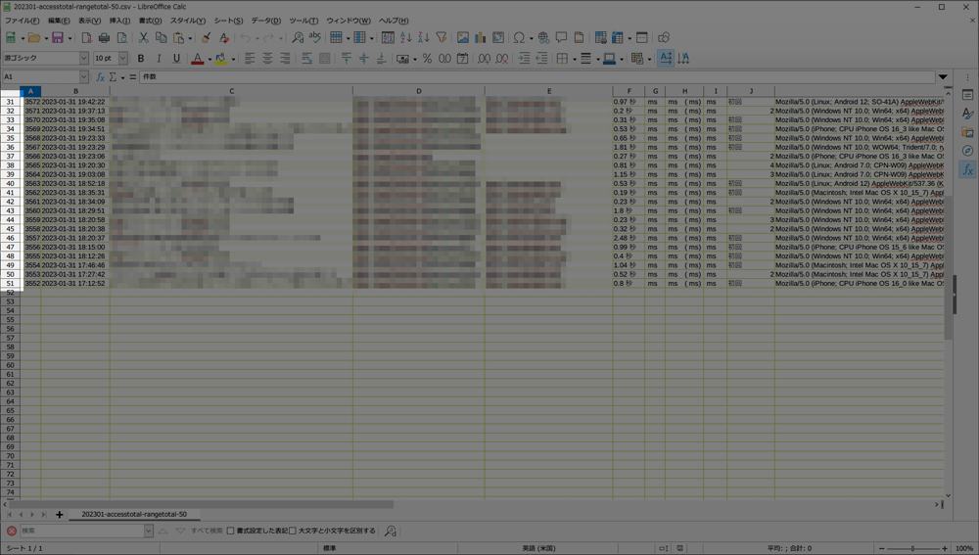Toggle Italic formatting

tap(159, 58)
